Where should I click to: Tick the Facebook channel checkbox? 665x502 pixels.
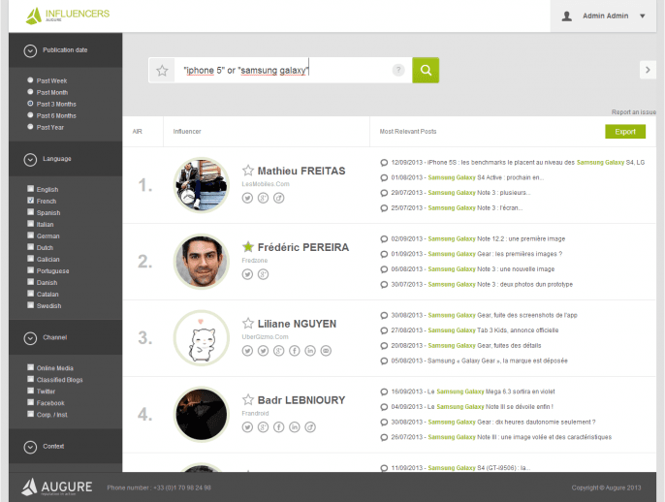pyautogui.click(x=31, y=402)
